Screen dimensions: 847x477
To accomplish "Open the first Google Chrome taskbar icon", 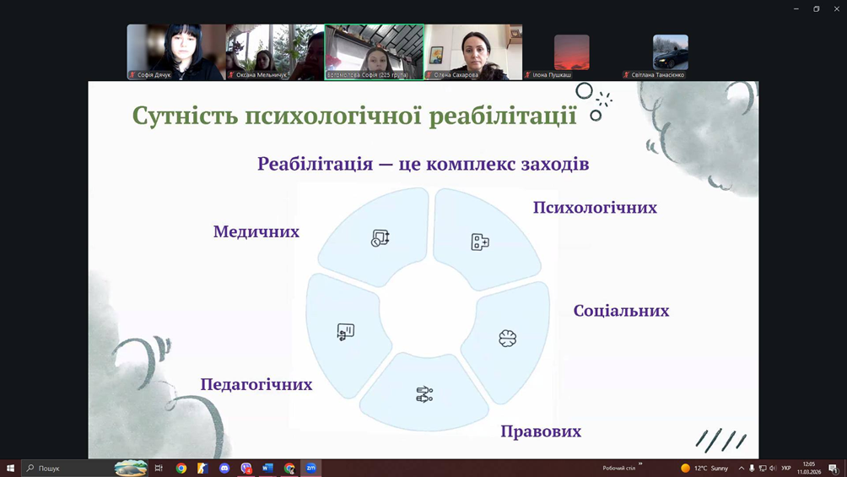I will (x=181, y=469).
